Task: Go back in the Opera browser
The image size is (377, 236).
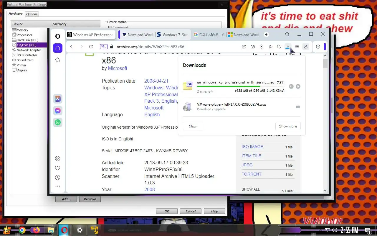Action: 71,47
